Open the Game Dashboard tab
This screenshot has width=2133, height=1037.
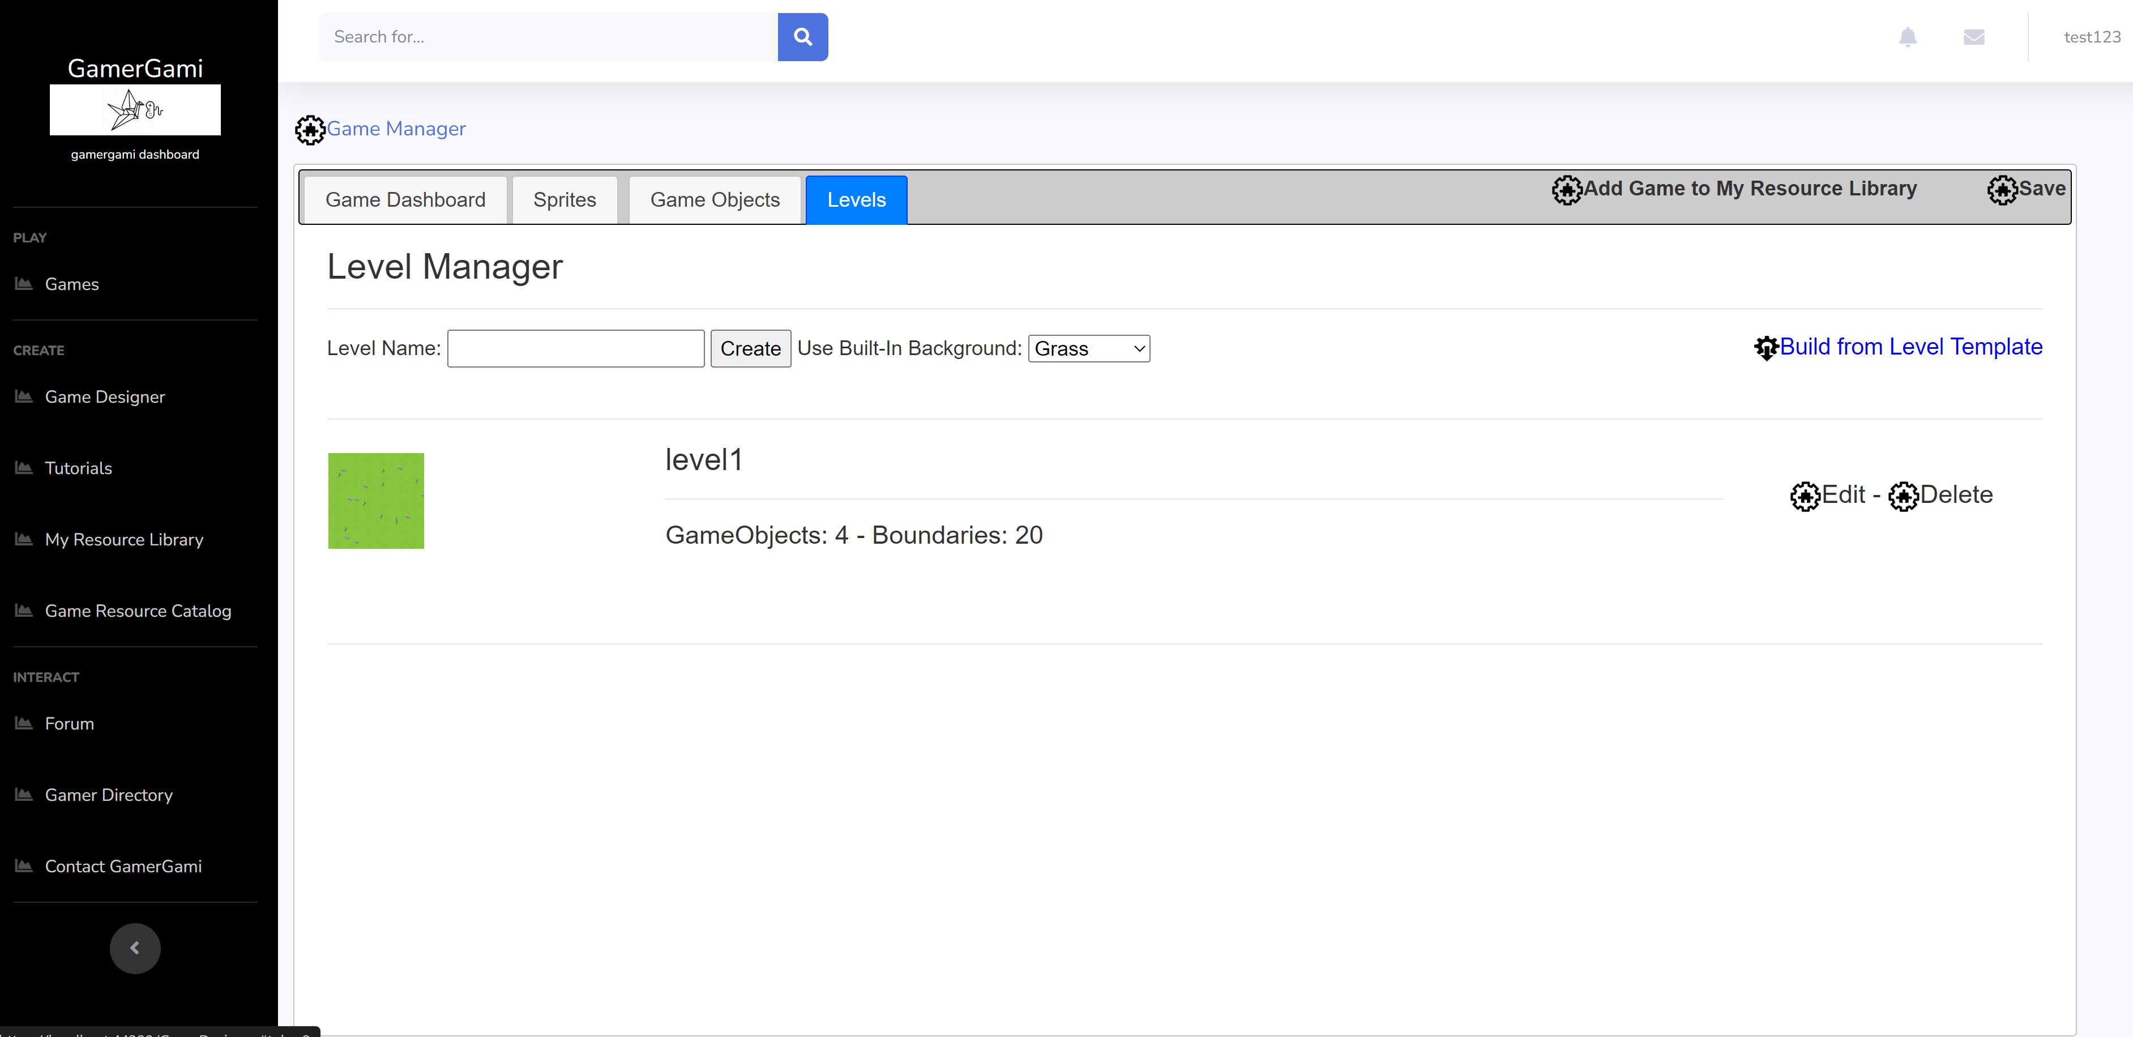tap(405, 199)
